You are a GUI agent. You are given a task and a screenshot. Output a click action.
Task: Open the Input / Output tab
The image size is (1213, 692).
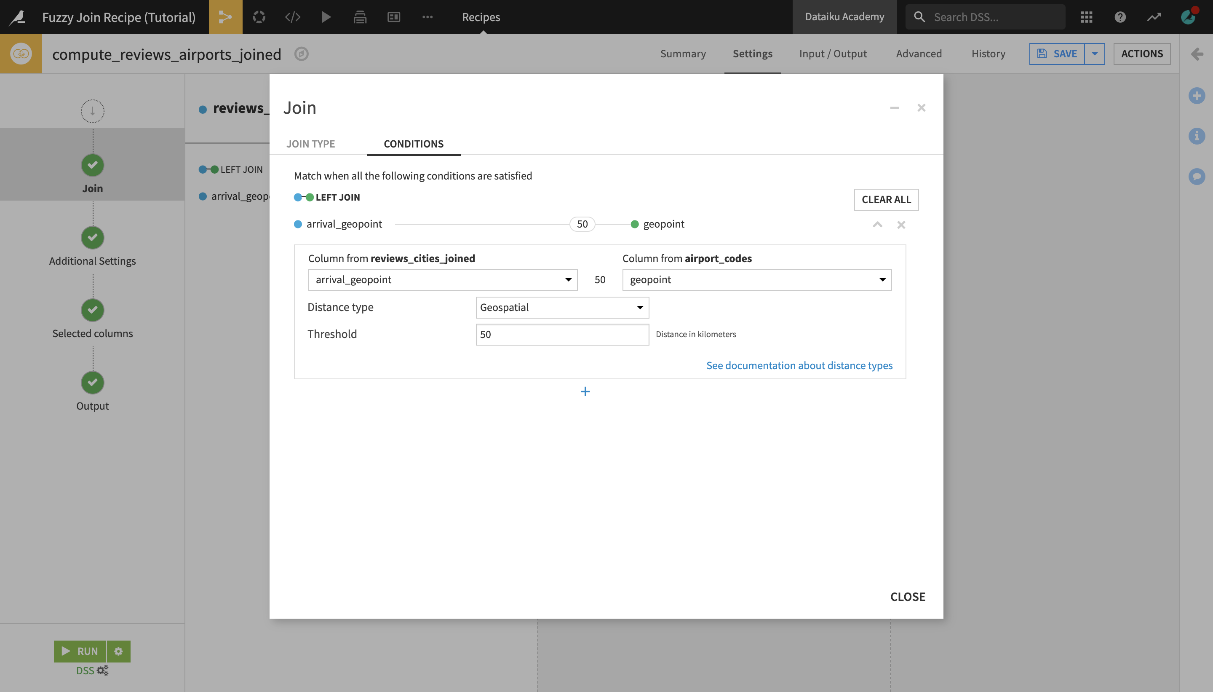point(833,54)
